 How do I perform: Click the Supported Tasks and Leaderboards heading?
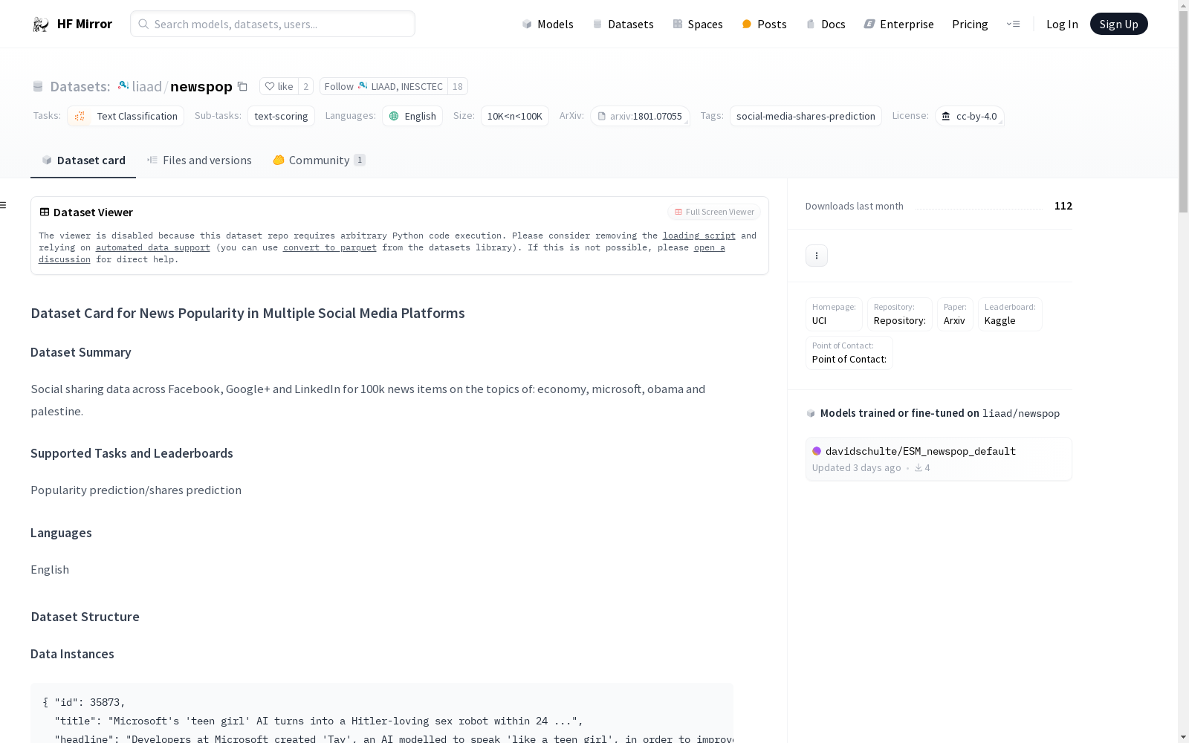(132, 453)
